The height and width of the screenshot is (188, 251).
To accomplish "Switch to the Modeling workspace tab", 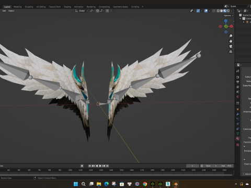I will click(18, 7).
